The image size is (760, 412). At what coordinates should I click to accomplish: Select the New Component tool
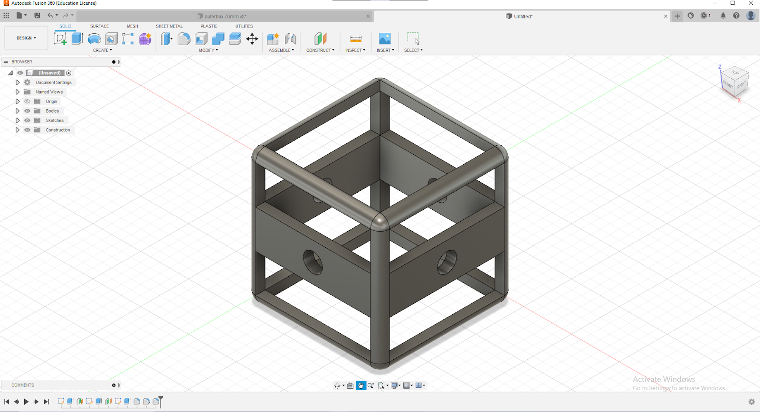pyautogui.click(x=273, y=39)
